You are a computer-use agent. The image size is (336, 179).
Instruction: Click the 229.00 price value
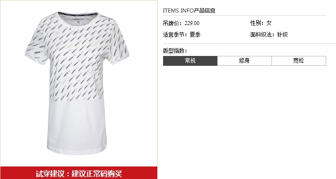pos(192,23)
